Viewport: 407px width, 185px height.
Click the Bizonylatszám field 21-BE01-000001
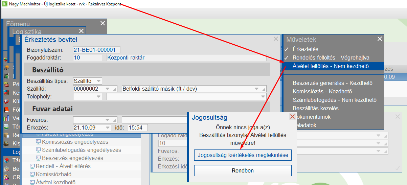tap(96, 50)
